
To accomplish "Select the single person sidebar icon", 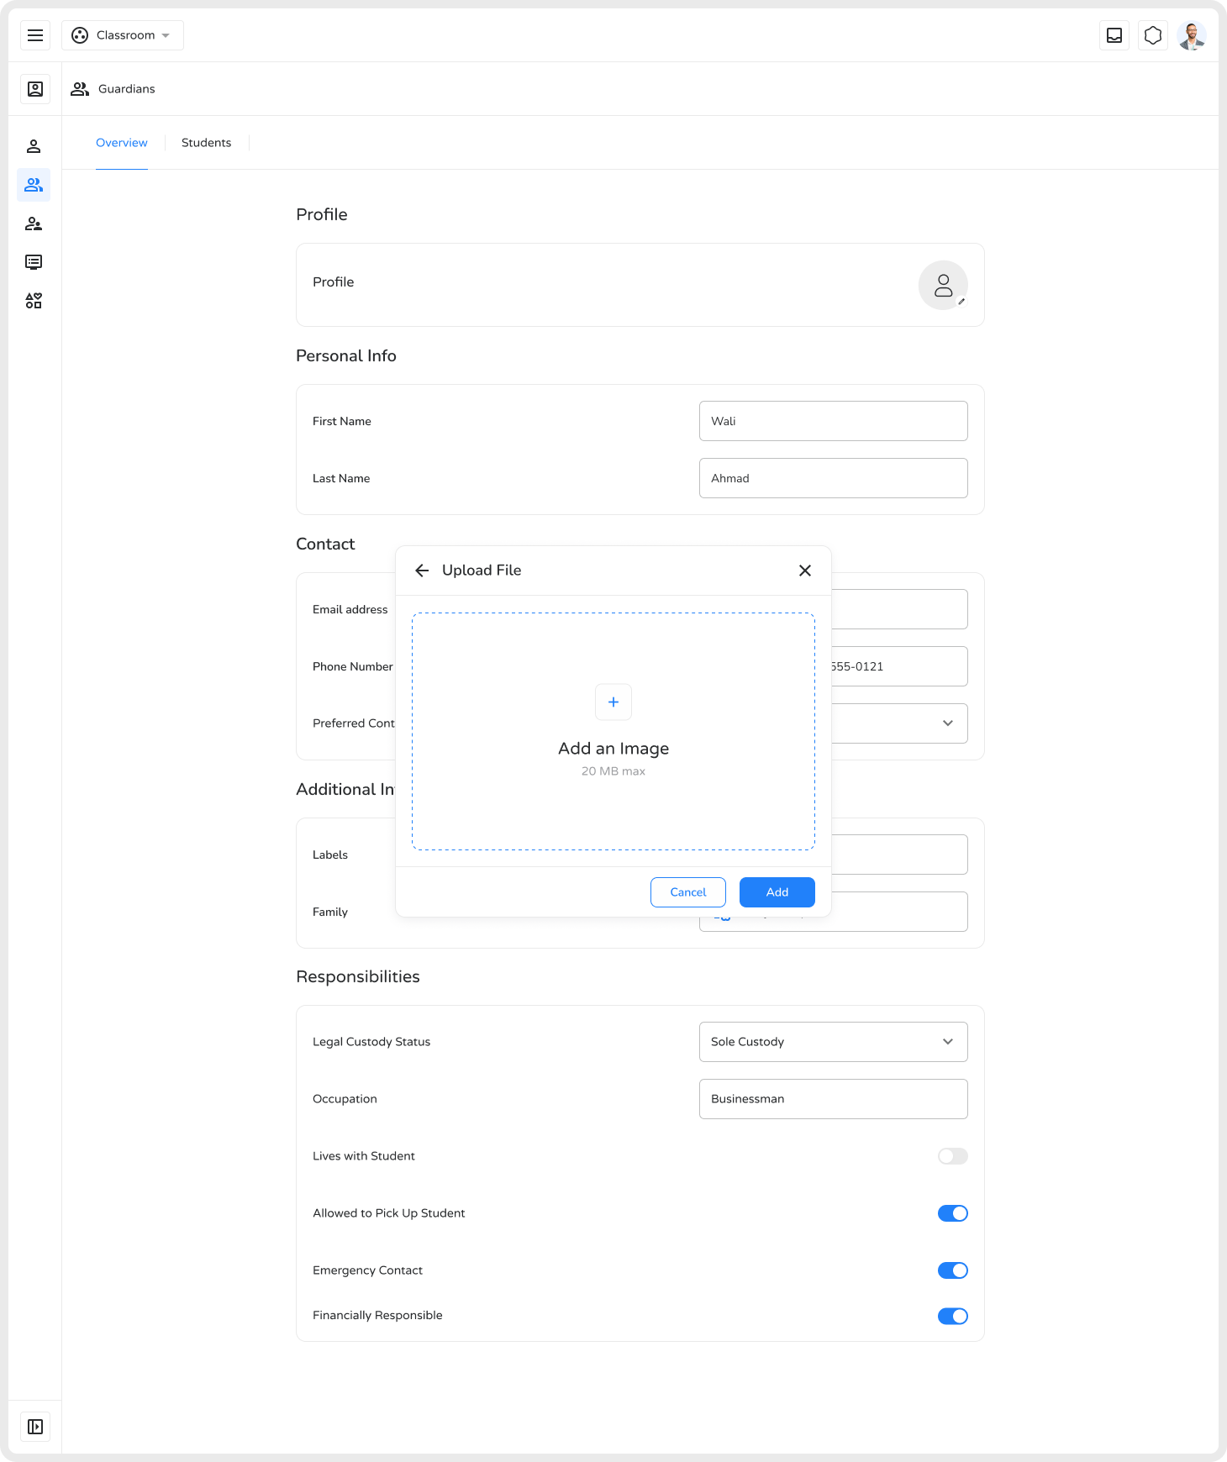I will click(34, 146).
